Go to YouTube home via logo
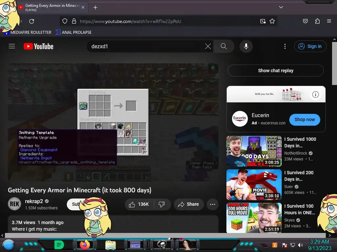 tap(39, 46)
